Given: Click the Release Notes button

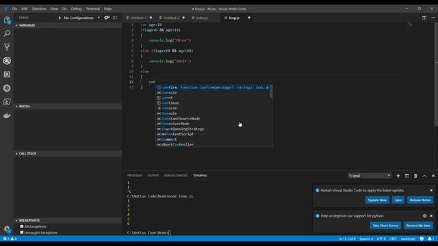Looking at the screenshot, I should [x=420, y=200].
